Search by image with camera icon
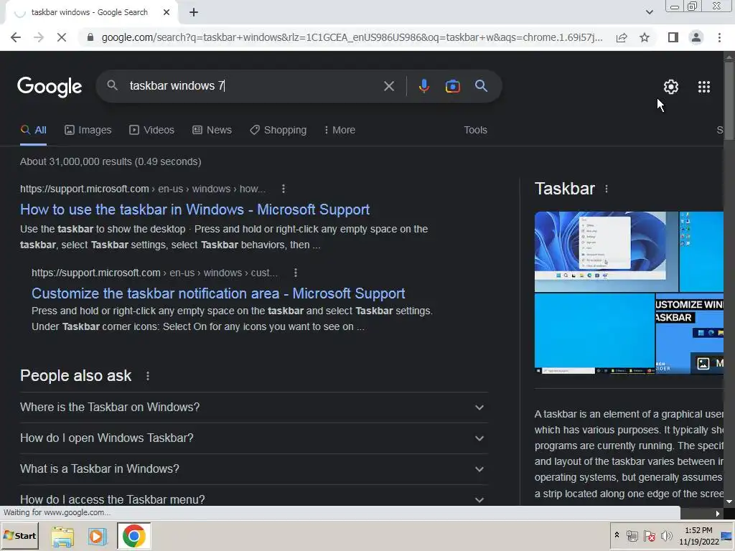 (452, 86)
